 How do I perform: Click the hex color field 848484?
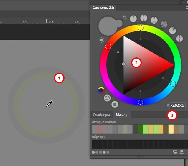tap(177, 106)
